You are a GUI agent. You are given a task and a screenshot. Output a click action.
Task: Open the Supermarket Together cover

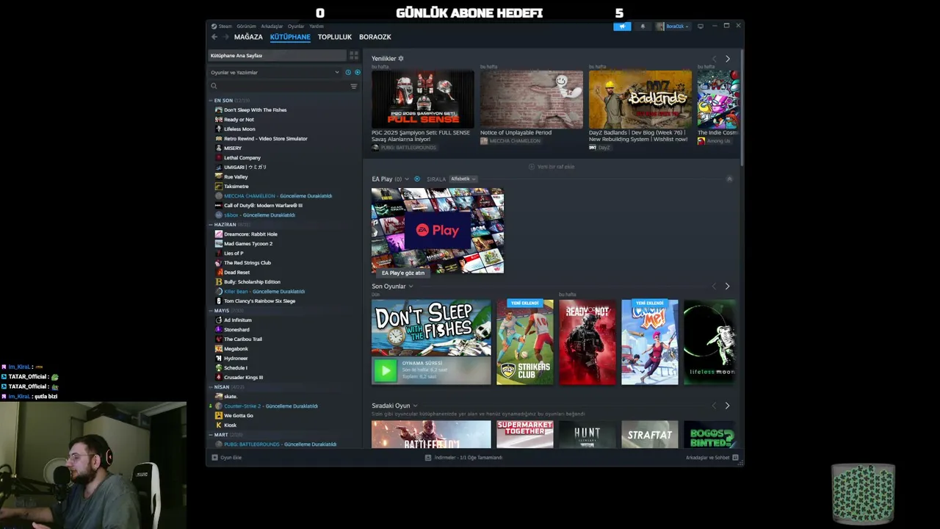(x=525, y=434)
